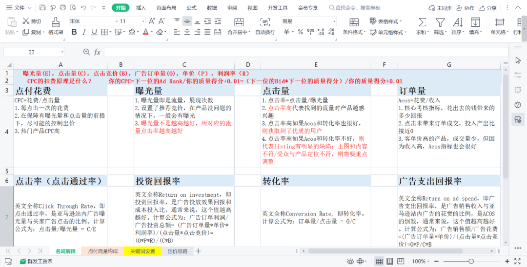Viewport: 527px width, 267px height.
Task: Click the Merge and Center (合并居中) icon
Action: (x=239, y=22)
